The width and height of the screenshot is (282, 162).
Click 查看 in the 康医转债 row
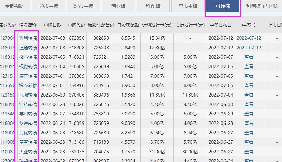249,76
